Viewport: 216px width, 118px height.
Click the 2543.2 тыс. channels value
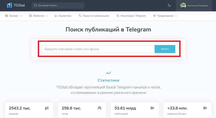(20, 108)
